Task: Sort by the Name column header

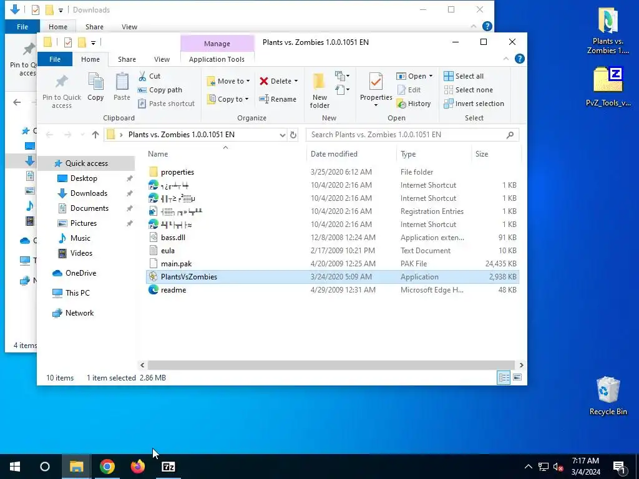Action: 158,154
